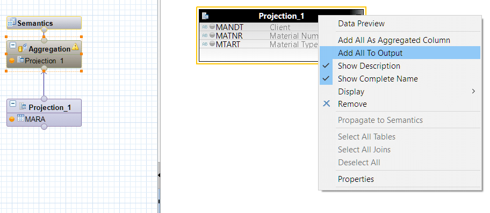Click the arrow linking Projection_1 to Aggregation
Screen dimensions: 490x213
pos(44,84)
